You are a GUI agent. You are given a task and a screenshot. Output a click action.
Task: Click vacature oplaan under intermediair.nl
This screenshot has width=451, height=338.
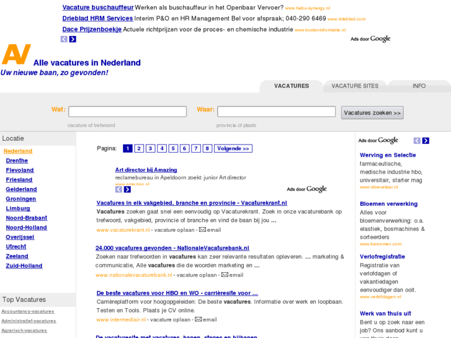click(x=170, y=319)
